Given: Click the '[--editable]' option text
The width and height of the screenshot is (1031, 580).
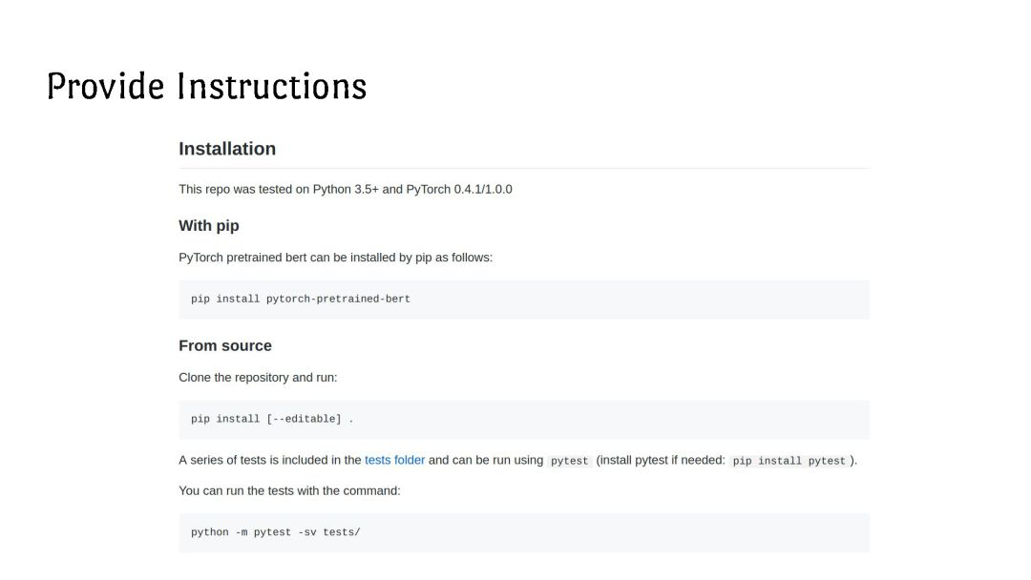Looking at the screenshot, I should click(304, 419).
